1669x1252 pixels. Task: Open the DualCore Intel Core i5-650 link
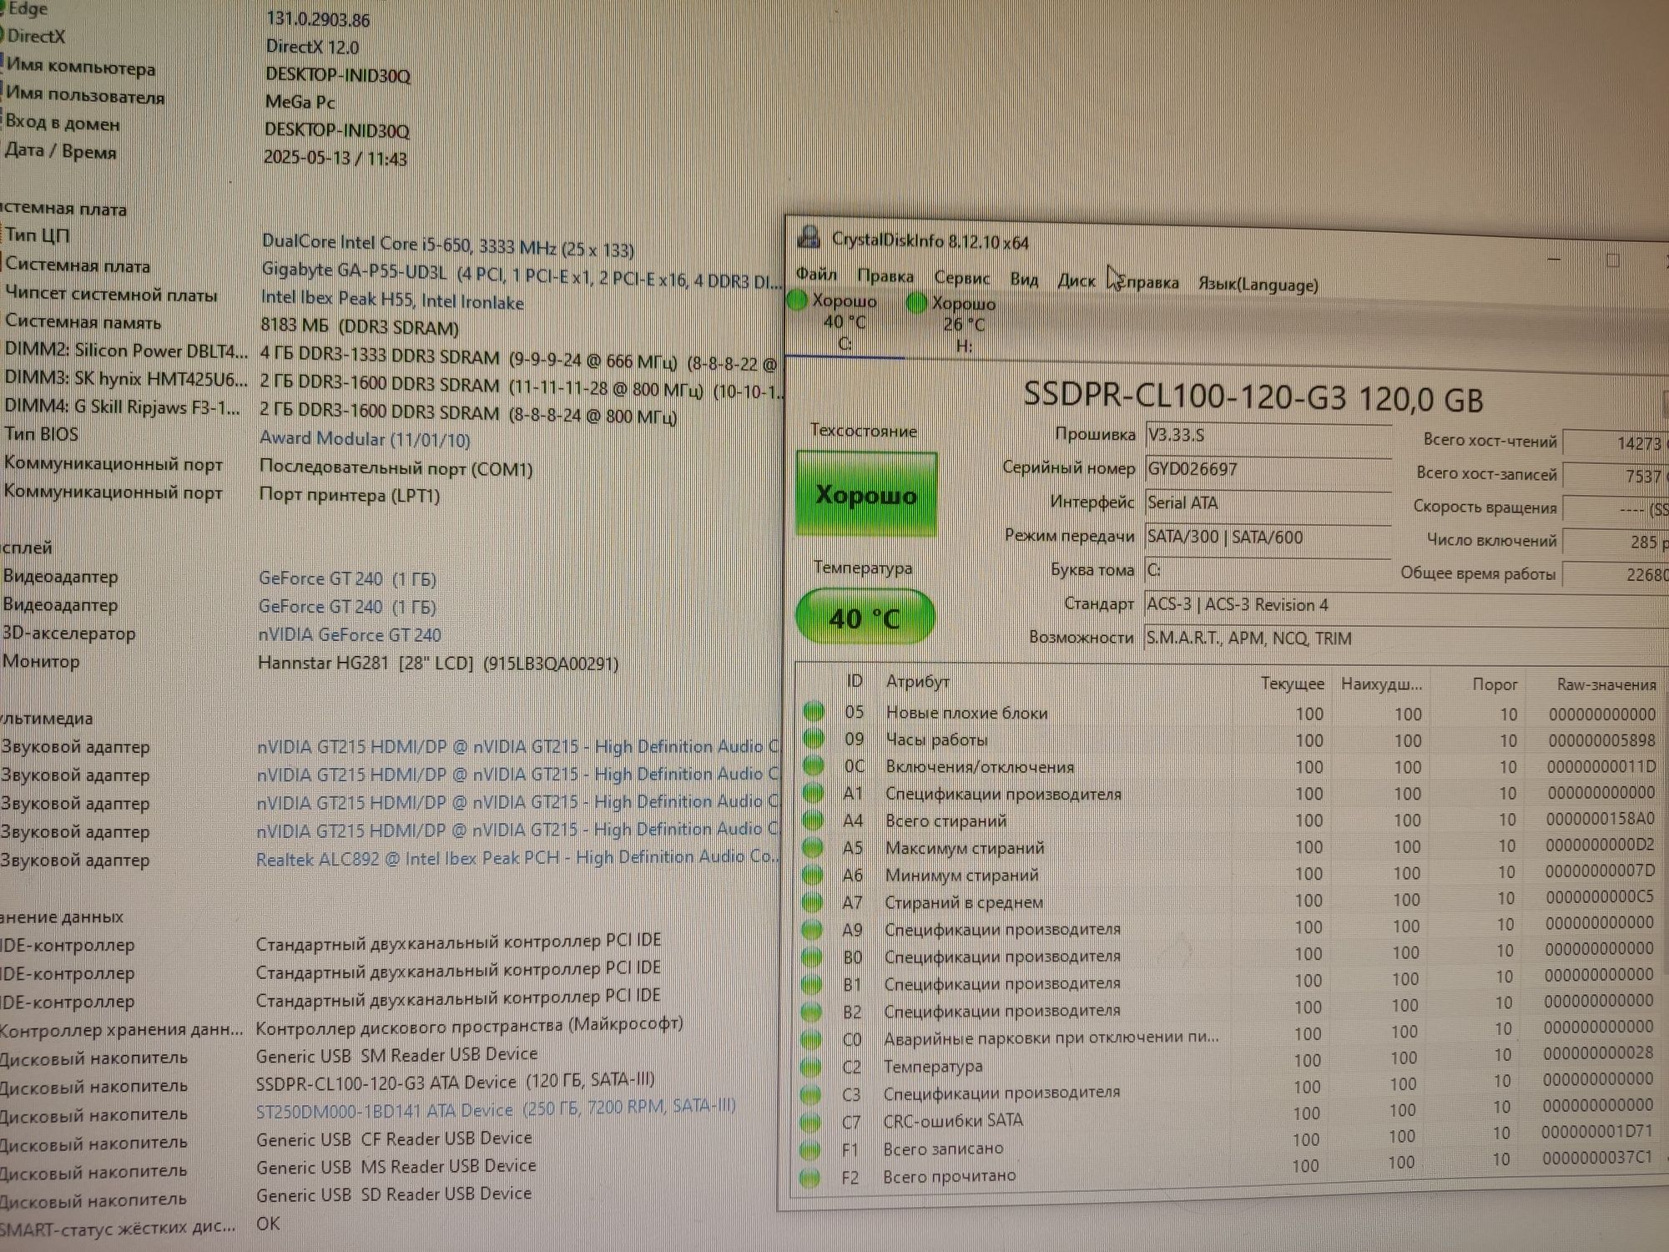[447, 245]
